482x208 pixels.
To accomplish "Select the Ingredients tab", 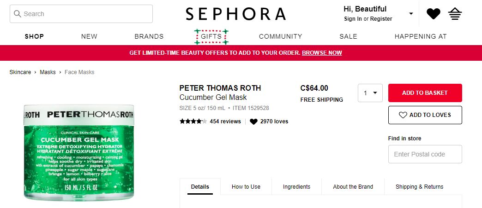I will point(296,187).
